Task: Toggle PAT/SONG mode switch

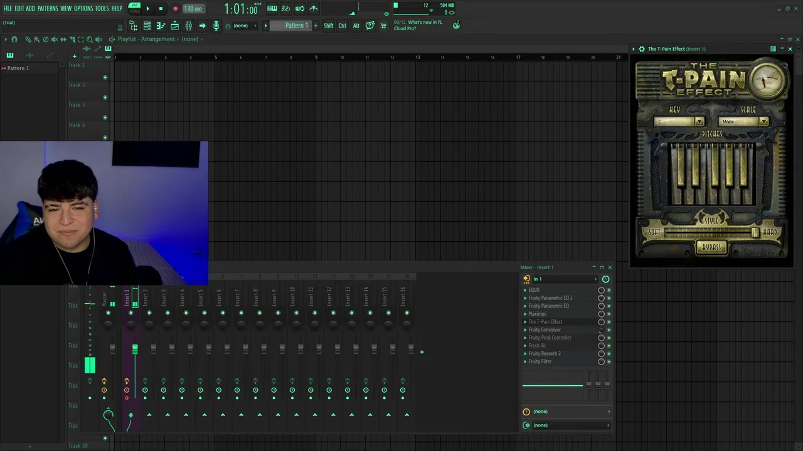Action: tap(134, 8)
